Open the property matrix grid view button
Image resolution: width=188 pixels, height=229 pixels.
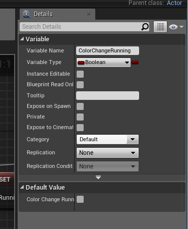[x=160, y=27]
